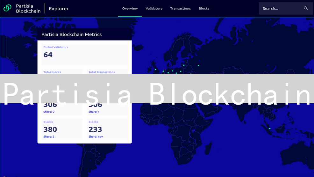Click the Partisia Blockchain brand text
The width and height of the screenshot is (314, 177).
[x=28, y=8]
